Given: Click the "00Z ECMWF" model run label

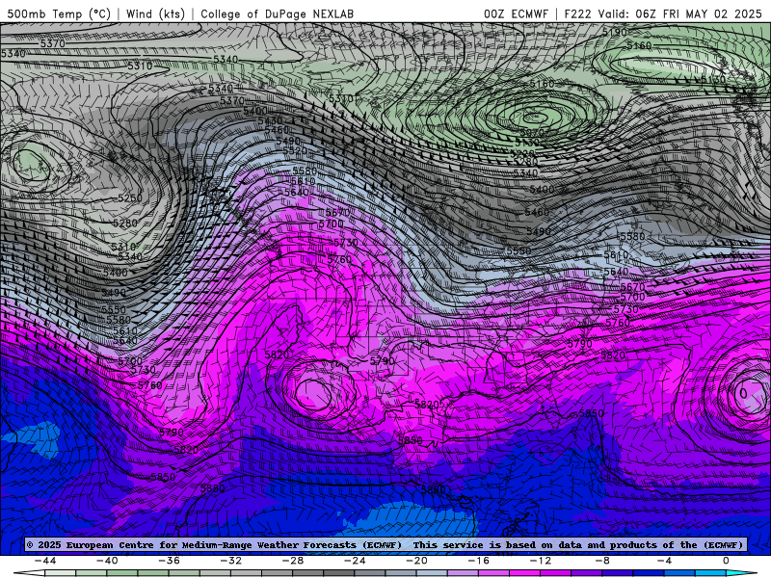Looking at the screenshot, I should coord(516,13).
